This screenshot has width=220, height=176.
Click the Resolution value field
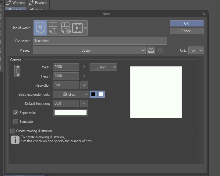pyautogui.click(x=66, y=85)
